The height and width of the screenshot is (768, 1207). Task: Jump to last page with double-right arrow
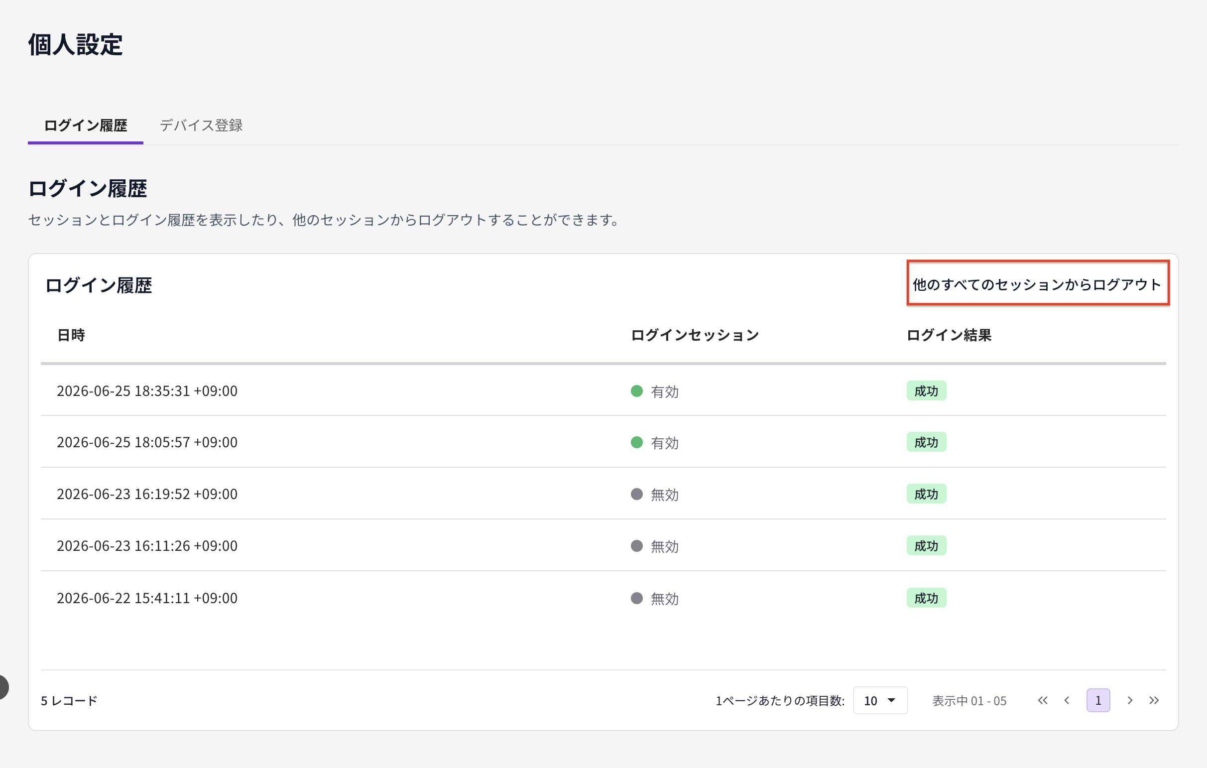1154,700
